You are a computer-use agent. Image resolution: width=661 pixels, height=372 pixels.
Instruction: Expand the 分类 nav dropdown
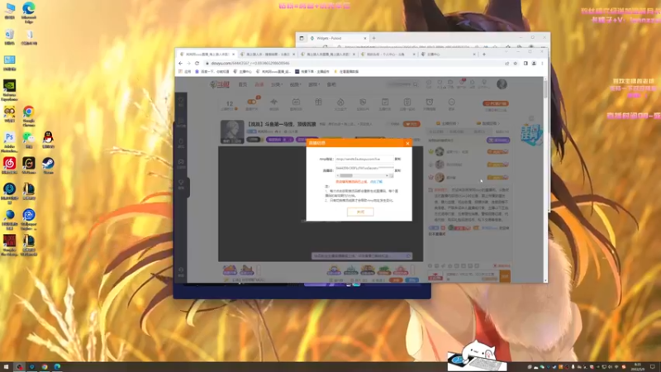tap(276, 85)
